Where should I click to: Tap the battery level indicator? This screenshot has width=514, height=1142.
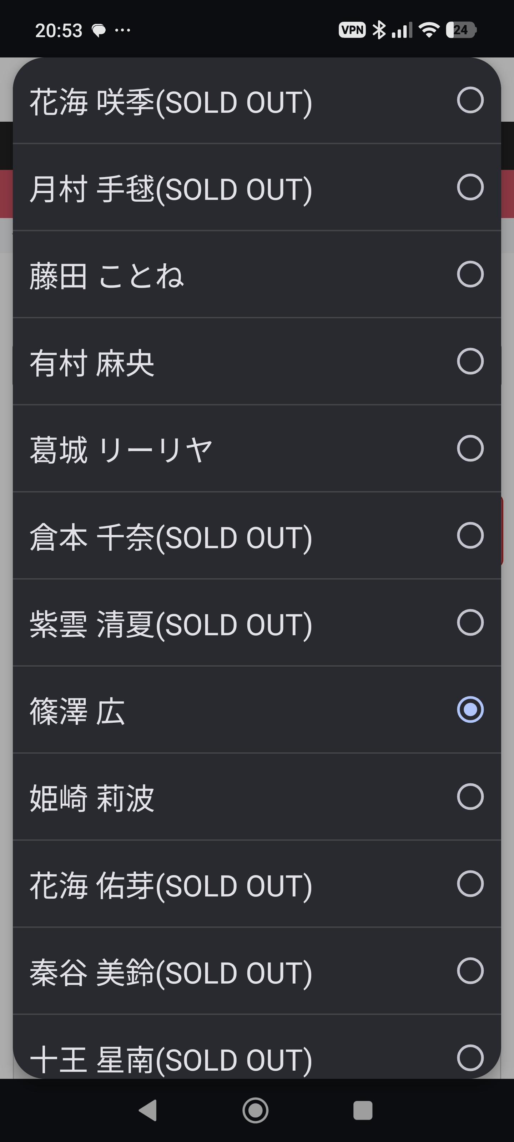tap(461, 30)
